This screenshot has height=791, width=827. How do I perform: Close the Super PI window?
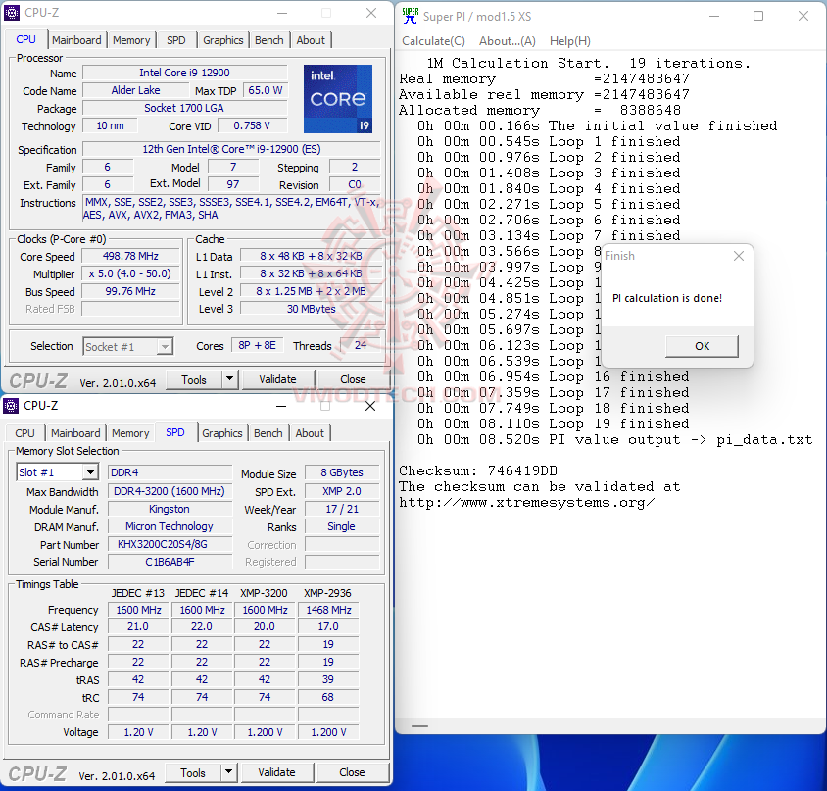tap(803, 16)
